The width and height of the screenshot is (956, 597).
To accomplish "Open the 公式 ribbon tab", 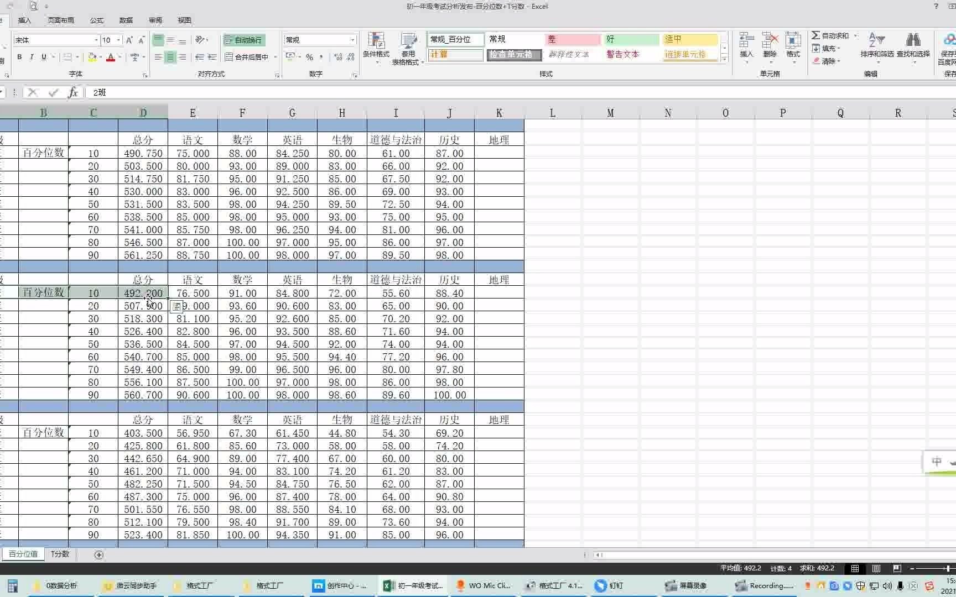I will click(97, 20).
